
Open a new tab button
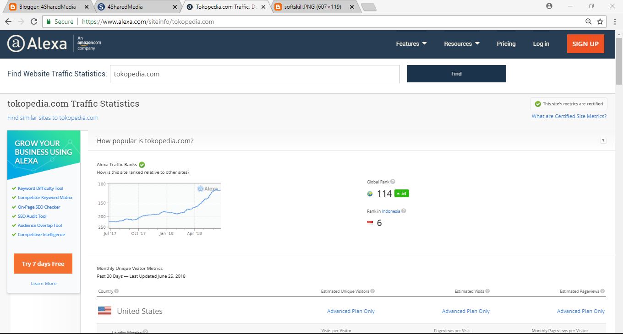368,7
